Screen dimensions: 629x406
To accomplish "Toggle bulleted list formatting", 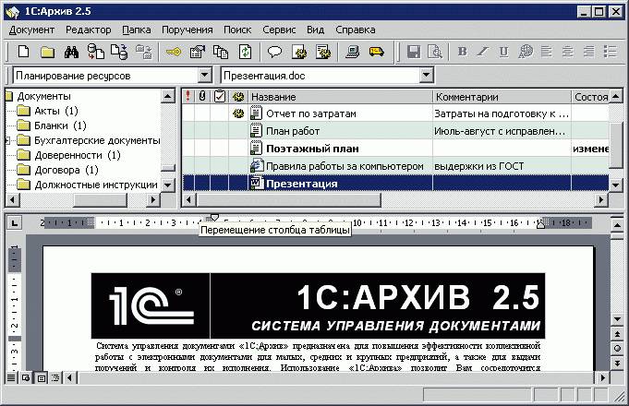I will click(610, 52).
